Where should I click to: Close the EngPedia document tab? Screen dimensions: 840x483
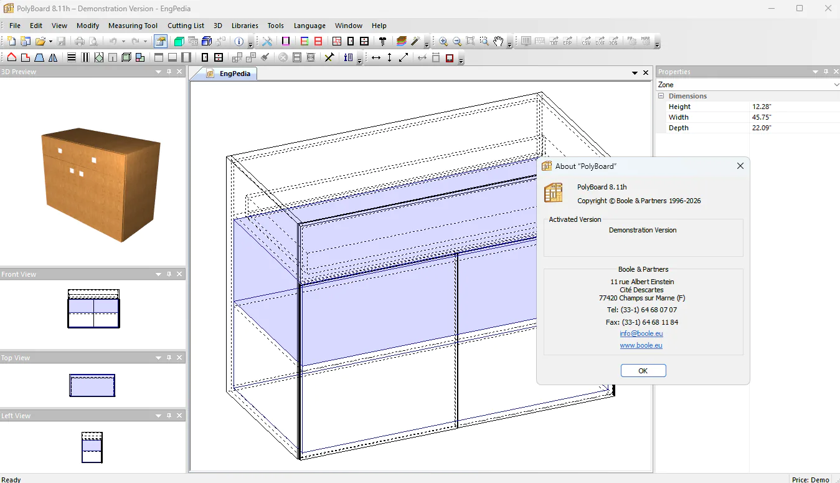[646, 73]
